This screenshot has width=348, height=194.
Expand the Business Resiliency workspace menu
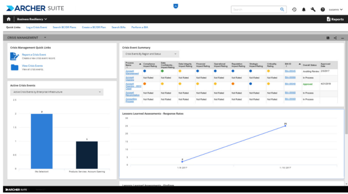tap(32, 19)
